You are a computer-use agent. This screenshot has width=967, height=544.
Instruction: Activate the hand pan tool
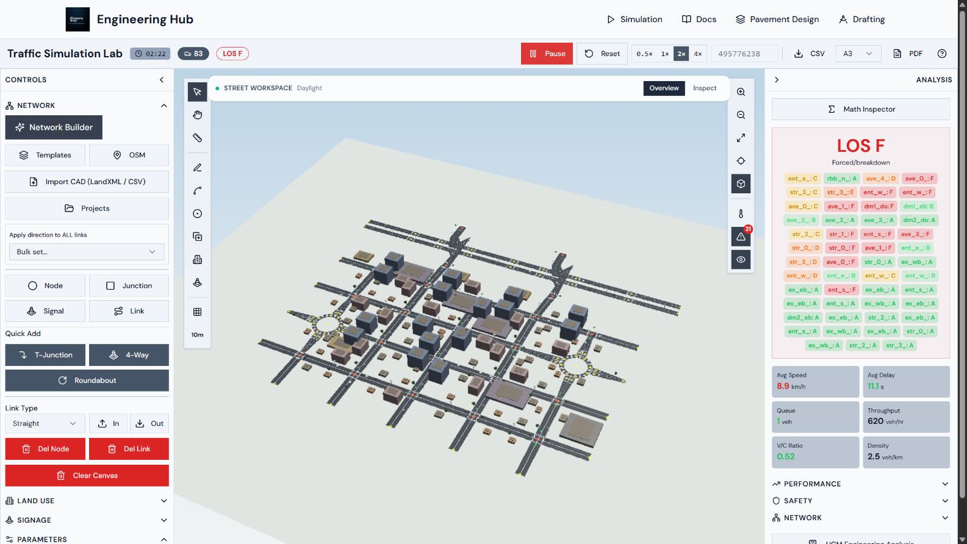pyautogui.click(x=197, y=115)
